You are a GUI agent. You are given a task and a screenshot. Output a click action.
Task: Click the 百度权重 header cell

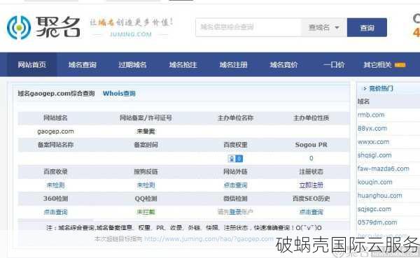[x=235, y=145]
